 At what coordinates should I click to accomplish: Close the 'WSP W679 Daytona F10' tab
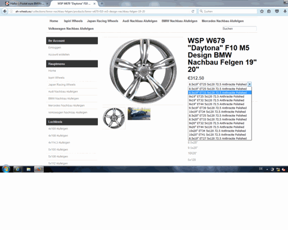94,3
